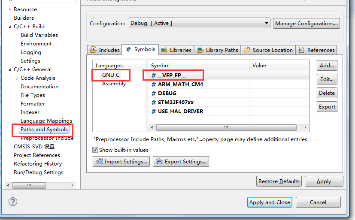Viewport: 355px width, 220px height.
Task: Click the Delete button
Action: 327,93
